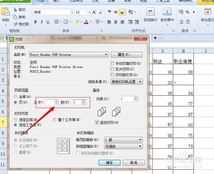Expand fill color dropdown arrow
The width and height of the screenshot is (214, 174).
(x=82, y=22)
